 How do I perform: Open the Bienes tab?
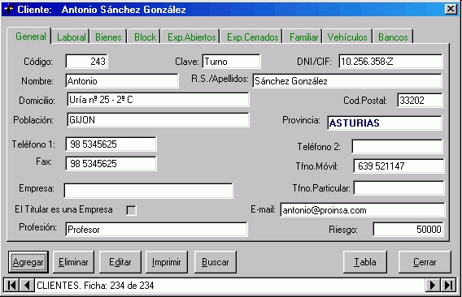tap(108, 37)
